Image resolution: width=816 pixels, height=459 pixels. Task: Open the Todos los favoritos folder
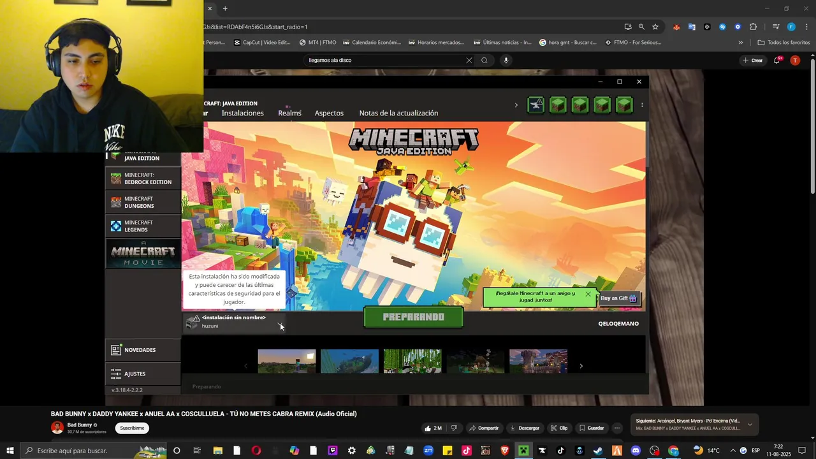point(783,43)
